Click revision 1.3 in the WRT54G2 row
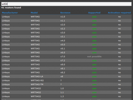This screenshot has height=100, width=133. [x=62, y=96]
